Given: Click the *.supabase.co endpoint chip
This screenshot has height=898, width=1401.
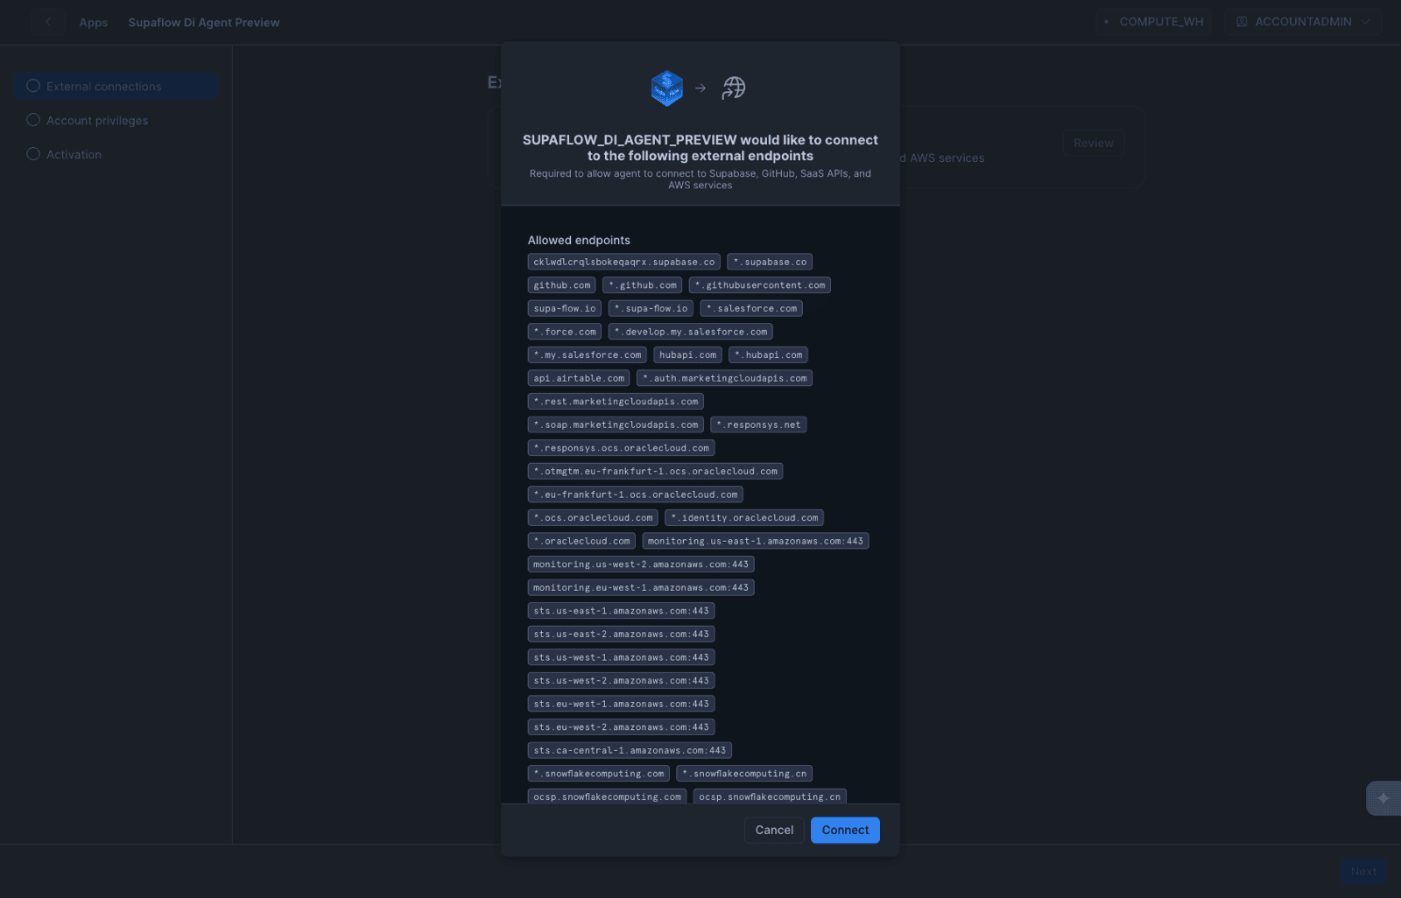Looking at the screenshot, I should pyautogui.click(x=770, y=262).
